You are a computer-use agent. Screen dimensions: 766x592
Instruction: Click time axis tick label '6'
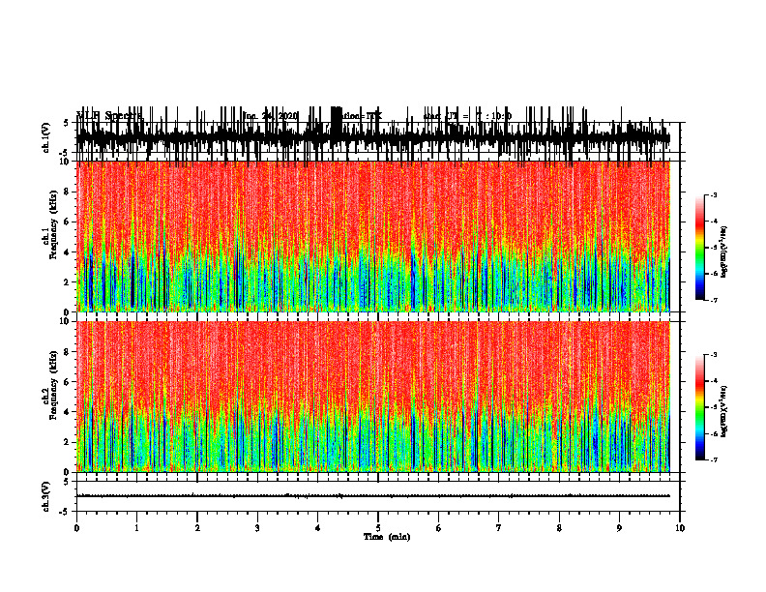pyautogui.click(x=439, y=528)
